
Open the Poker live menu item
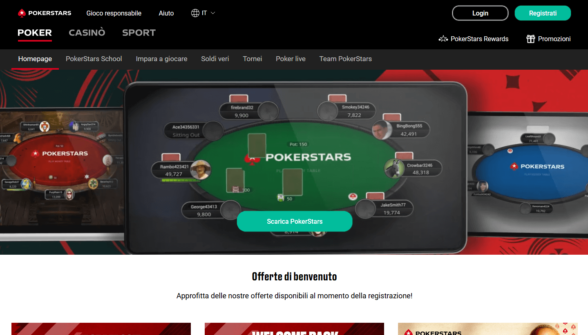click(x=291, y=59)
